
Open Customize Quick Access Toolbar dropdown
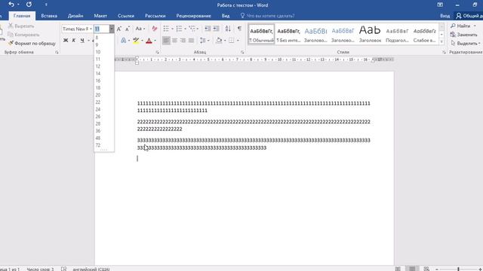tap(46, 5)
